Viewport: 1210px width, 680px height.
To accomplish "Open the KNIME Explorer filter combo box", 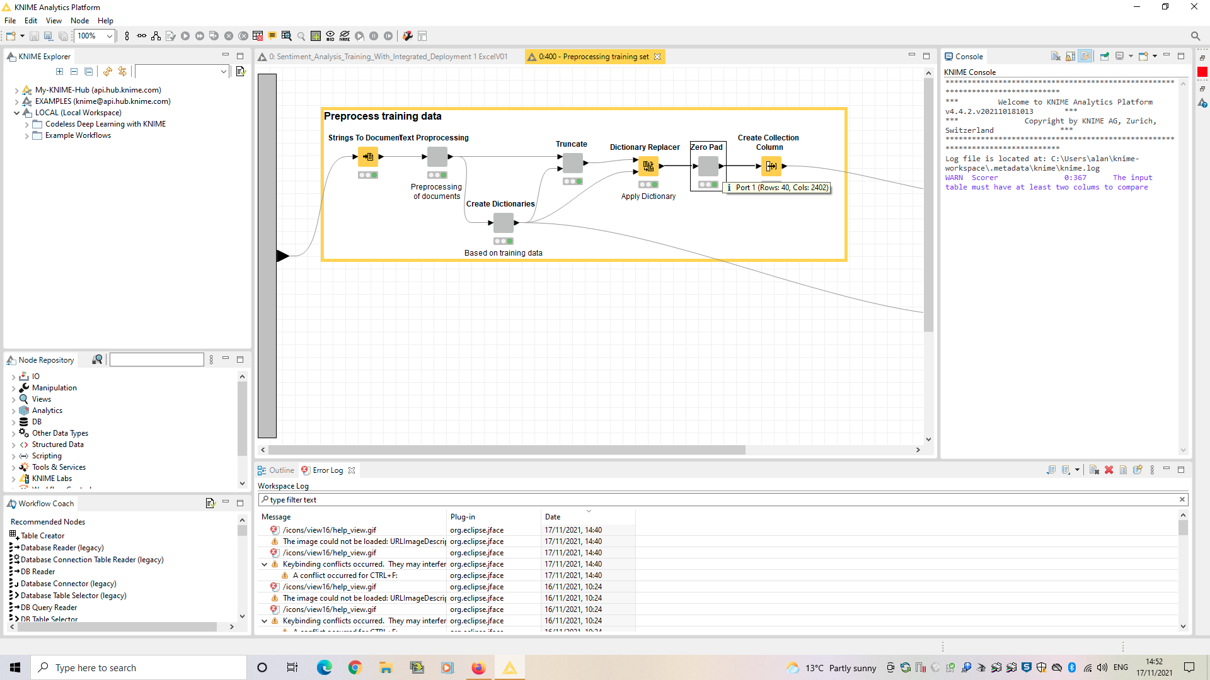I will [181, 72].
